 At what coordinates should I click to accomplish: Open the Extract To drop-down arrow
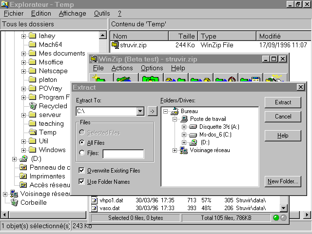click(140, 111)
